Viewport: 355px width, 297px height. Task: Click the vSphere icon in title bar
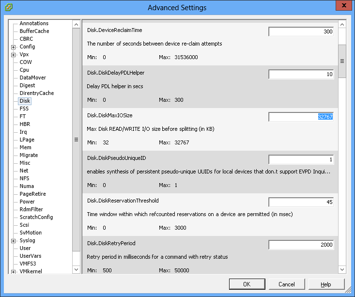[8, 7]
